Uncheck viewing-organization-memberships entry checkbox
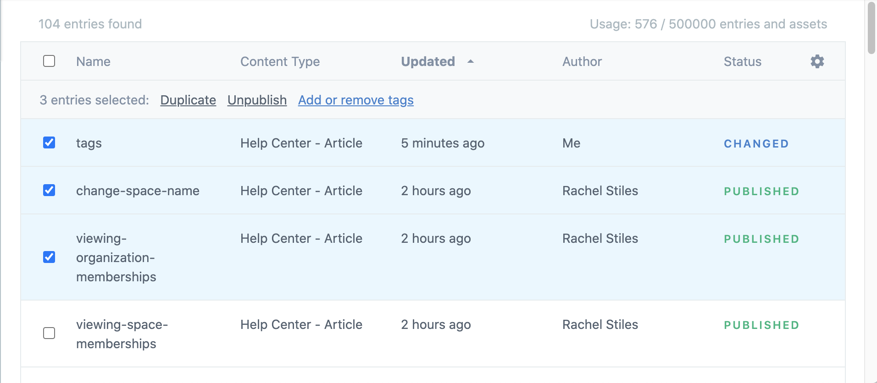Screen dimensions: 877x383 (49, 257)
